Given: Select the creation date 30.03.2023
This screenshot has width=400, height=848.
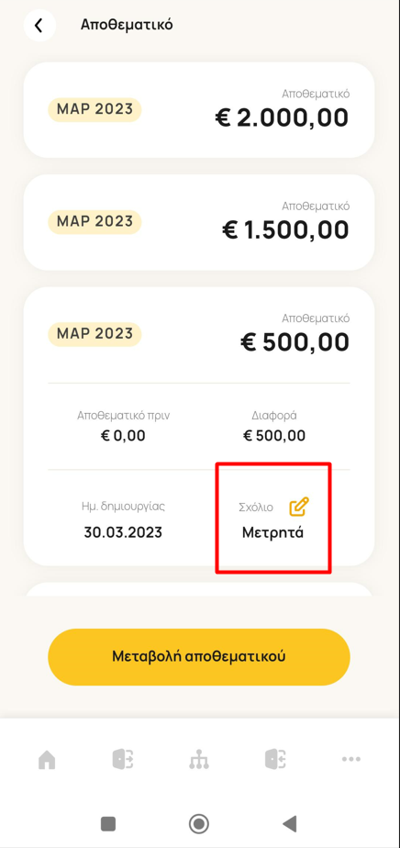Looking at the screenshot, I should pyautogui.click(x=123, y=532).
